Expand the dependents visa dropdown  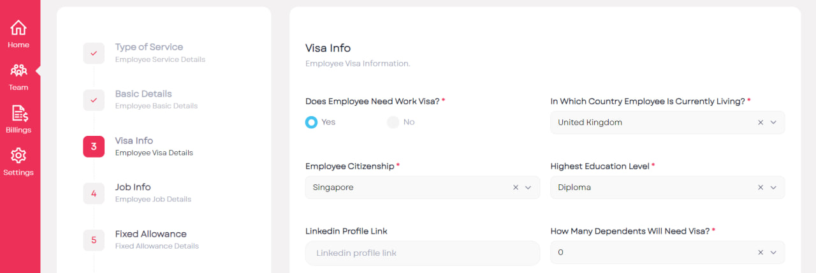(773, 253)
